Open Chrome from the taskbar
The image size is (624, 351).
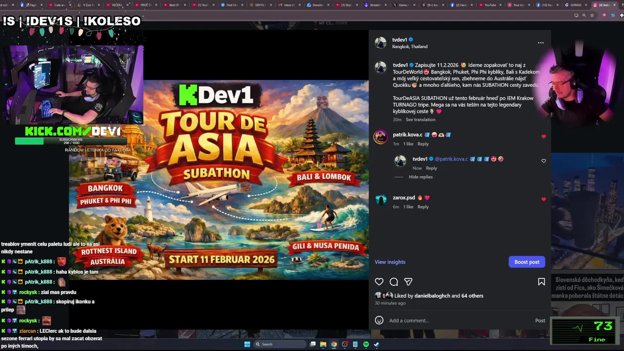tap(334, 344)
